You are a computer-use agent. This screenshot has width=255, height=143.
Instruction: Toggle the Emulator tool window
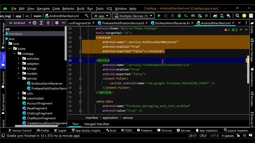point(252,99)
